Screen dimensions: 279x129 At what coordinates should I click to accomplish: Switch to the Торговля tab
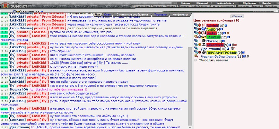[x=161, y=14]
